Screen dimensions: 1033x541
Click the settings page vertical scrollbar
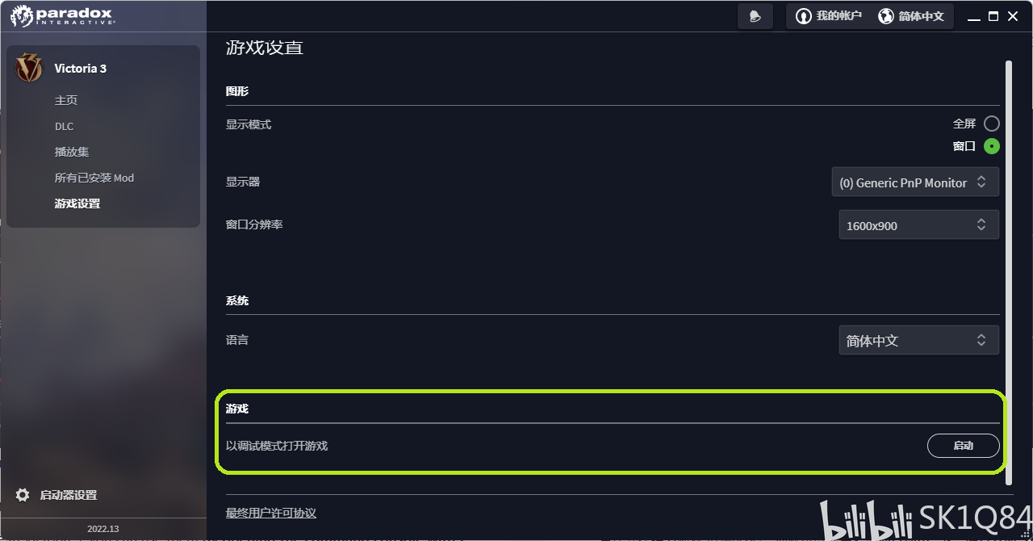[1008, 273]
